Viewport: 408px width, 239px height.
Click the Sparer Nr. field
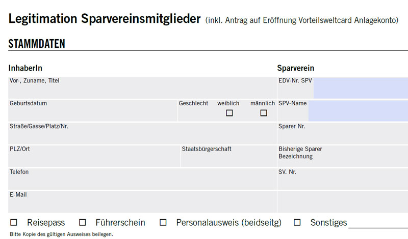tap(342, 135)
